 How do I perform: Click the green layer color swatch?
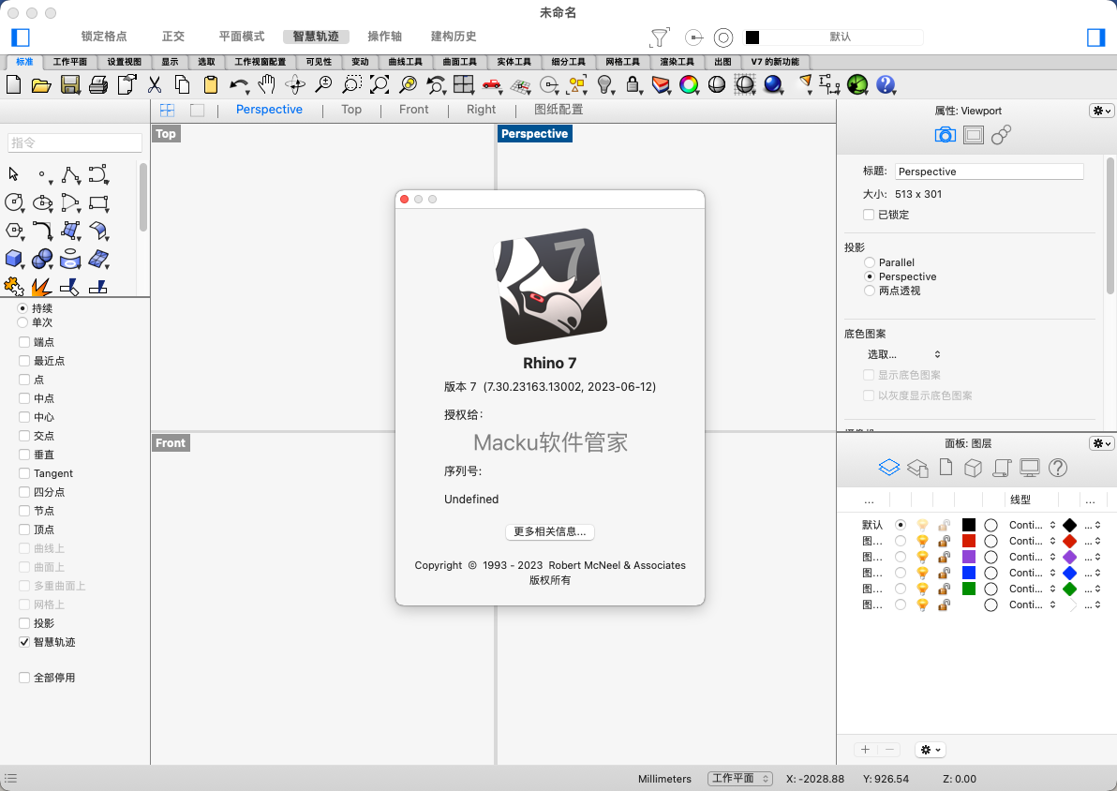(x=969, y=589)
